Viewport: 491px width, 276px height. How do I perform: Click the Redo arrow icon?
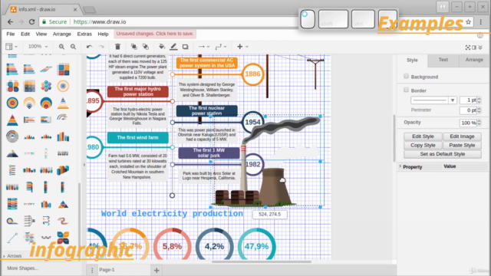(101, 47)
